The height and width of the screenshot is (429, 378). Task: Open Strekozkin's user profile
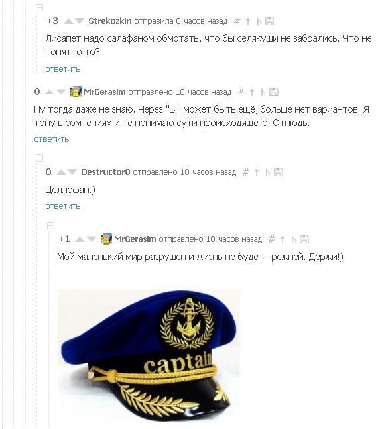[110, 21]
